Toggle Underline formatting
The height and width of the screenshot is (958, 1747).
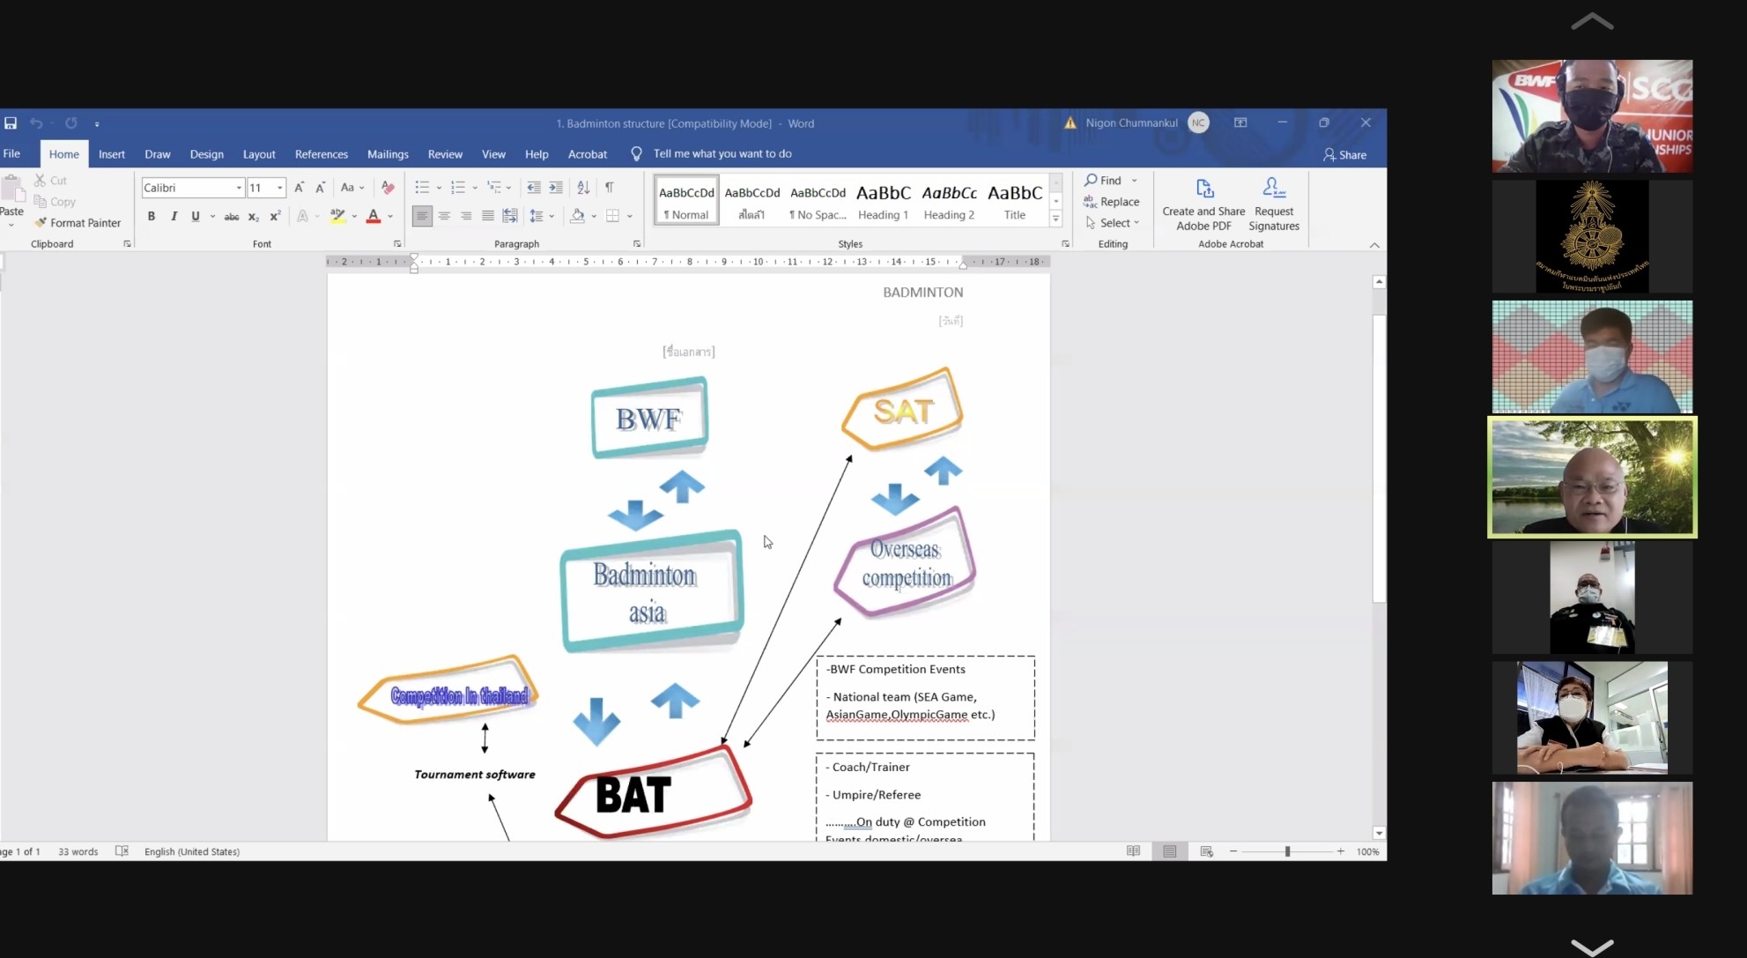point(196,216)
